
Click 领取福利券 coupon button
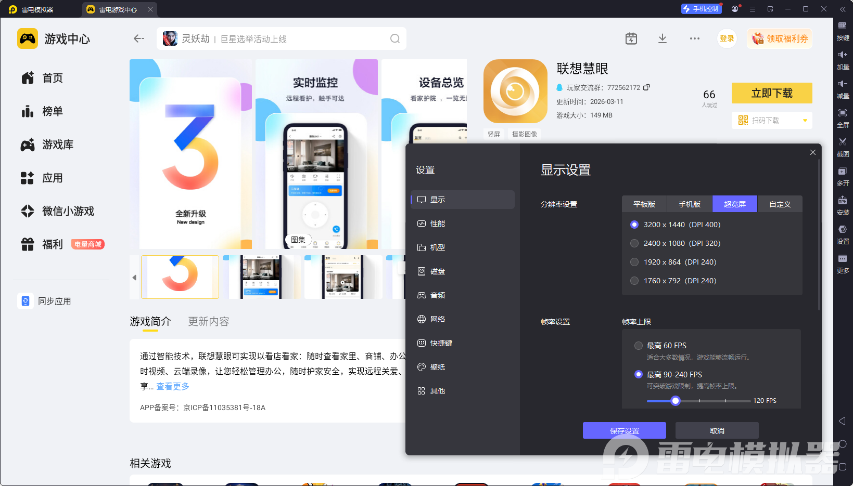(780, 38)
